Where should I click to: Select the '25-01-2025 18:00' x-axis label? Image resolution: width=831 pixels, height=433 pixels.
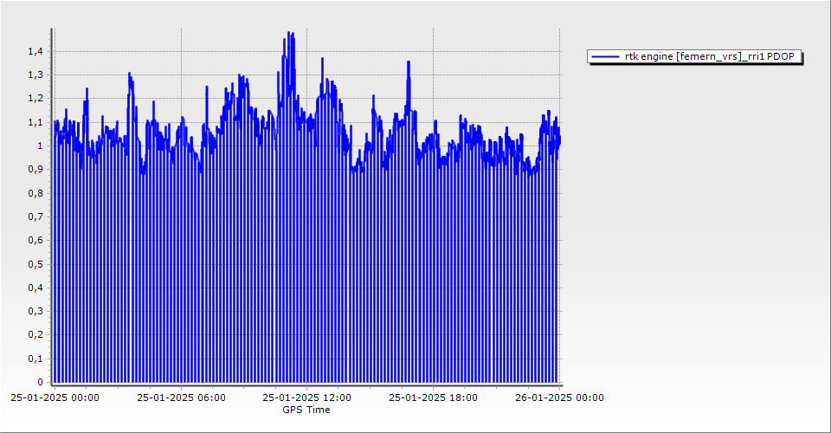click(x=433, y=398)
